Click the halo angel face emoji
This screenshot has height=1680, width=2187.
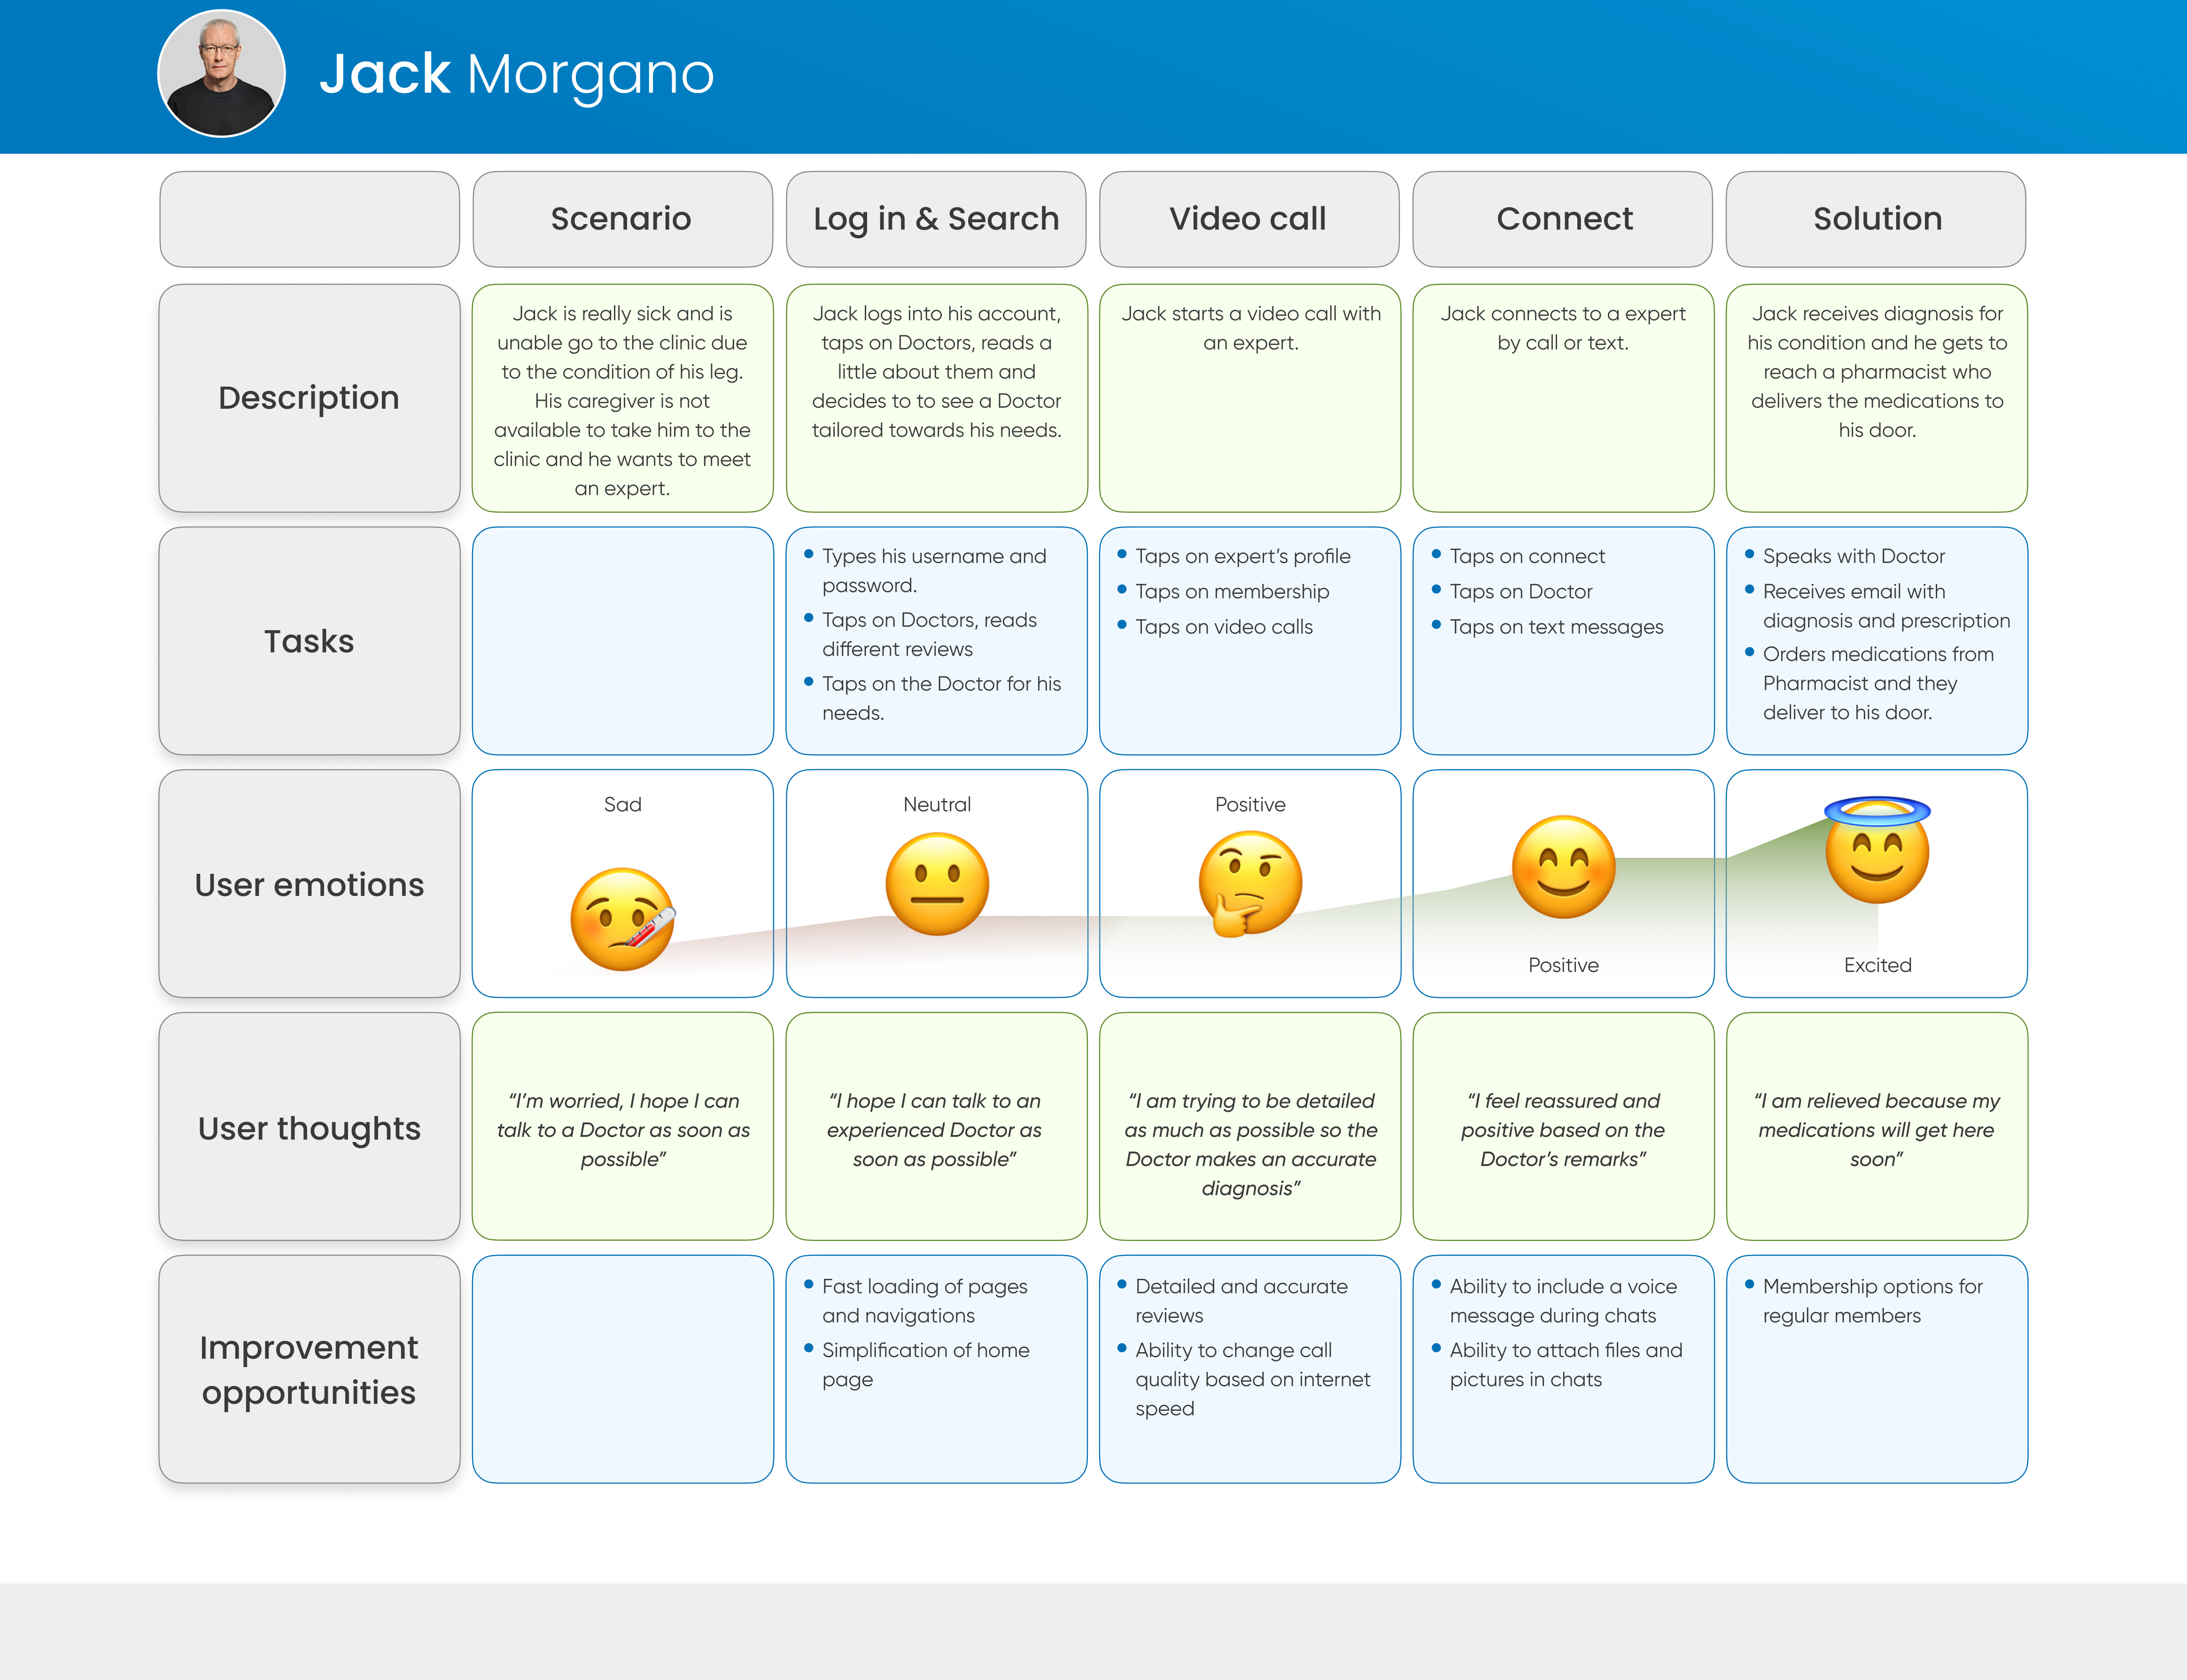pos(1877,851)
